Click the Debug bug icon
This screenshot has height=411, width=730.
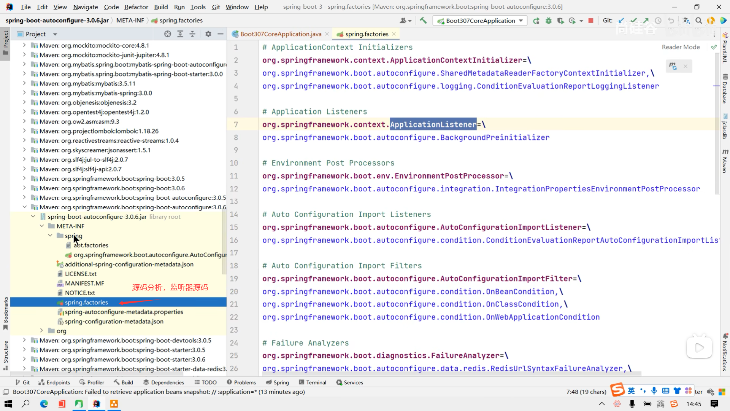pyautogui.click(x=548, y=21)
